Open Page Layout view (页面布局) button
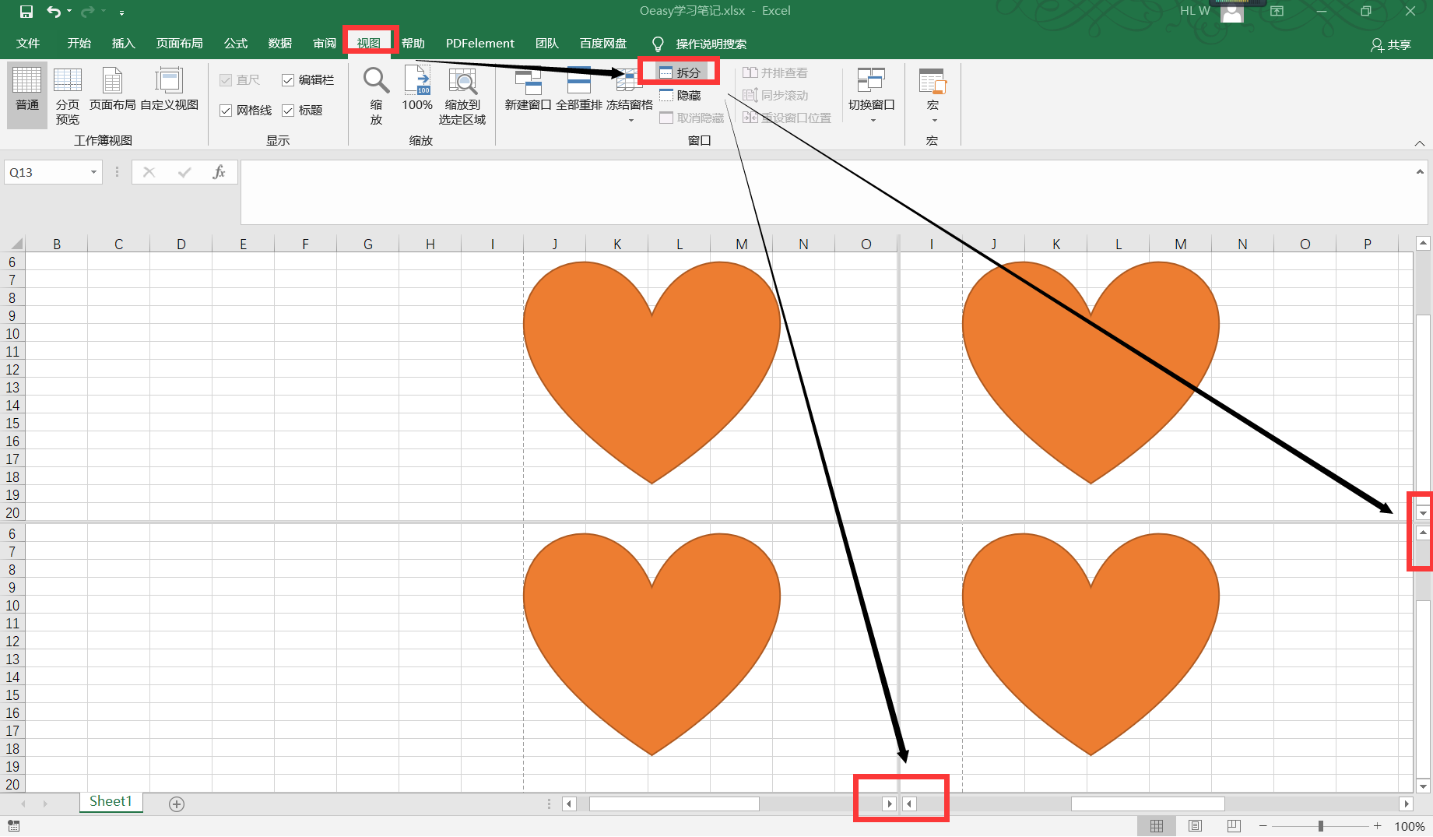The width and height of the screenshot is (1433, 837). pos(113,89)
